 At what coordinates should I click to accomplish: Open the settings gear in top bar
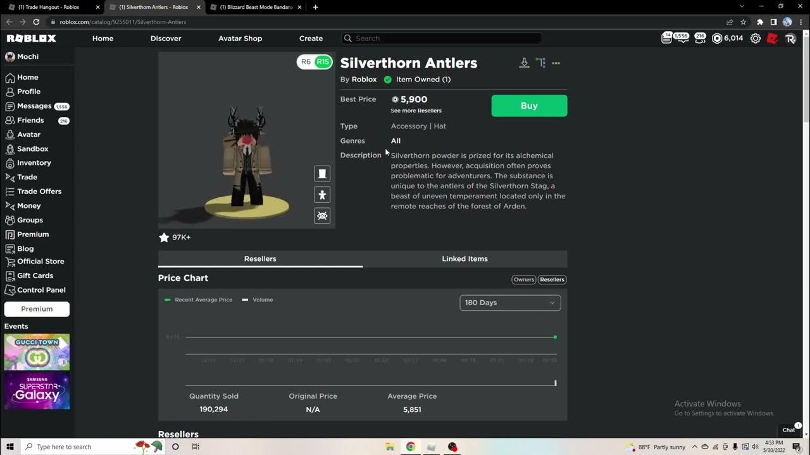[x=756, y=39]
